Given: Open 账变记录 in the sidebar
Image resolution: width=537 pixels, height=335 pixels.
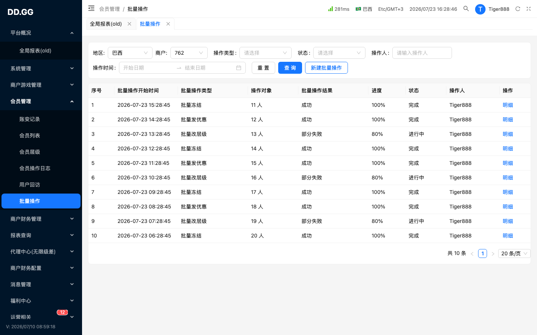Looking at the screenshot, I should pos(41,119).
